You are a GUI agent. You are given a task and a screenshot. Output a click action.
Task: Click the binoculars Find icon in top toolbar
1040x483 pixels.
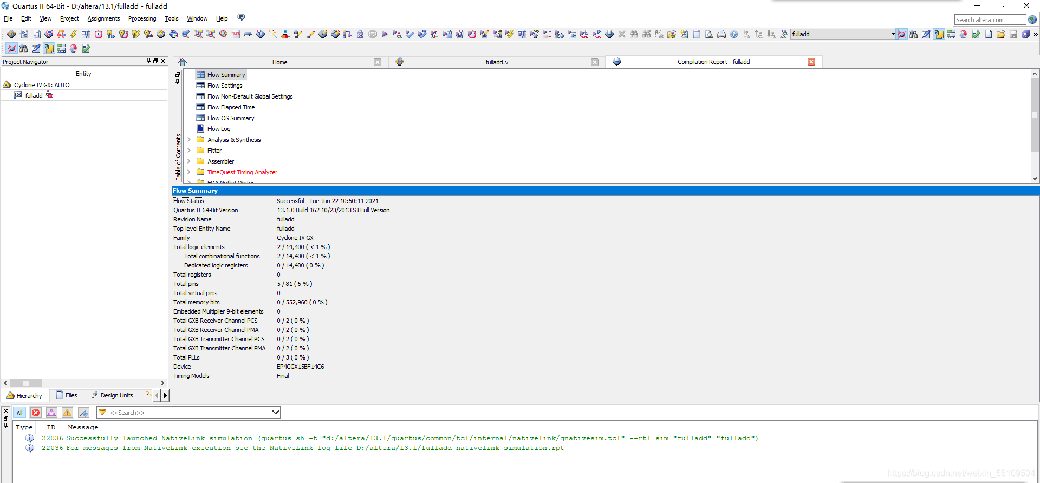click(x=634, y=34)
